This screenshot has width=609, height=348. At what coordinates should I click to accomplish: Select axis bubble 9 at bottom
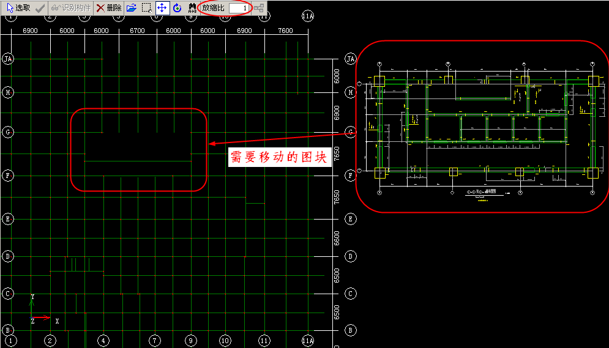(x=191, y=341)
